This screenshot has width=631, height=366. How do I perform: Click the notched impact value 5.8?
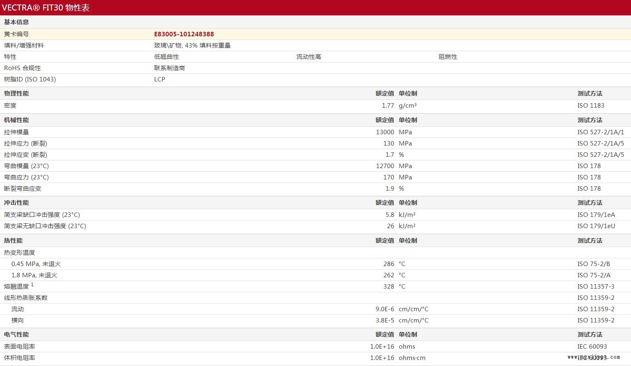click(390, 215)
